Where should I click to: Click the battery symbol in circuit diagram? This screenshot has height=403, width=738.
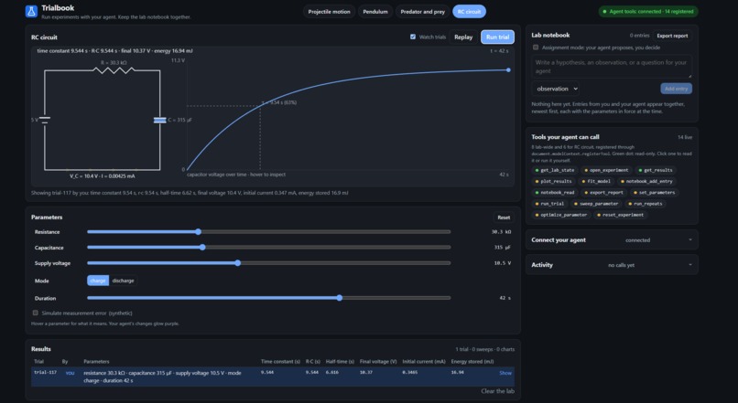[x=45, y=121]
